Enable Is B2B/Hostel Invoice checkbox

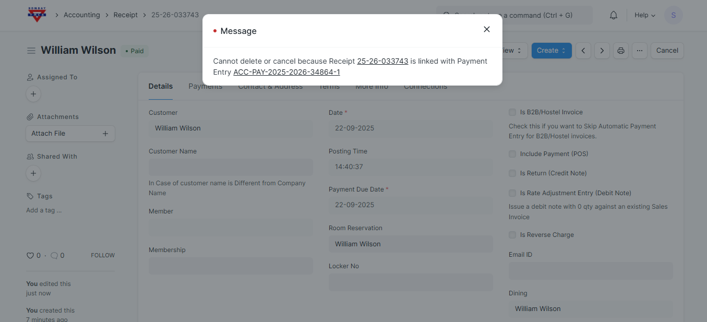[512, 112]
